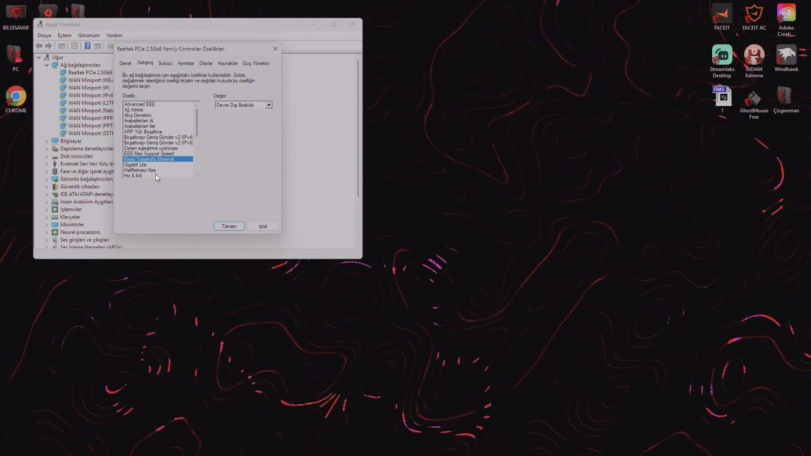Click the İptal button
This screenshot has width=811, height=456.
pyautogui.click(x=263, y=226)
